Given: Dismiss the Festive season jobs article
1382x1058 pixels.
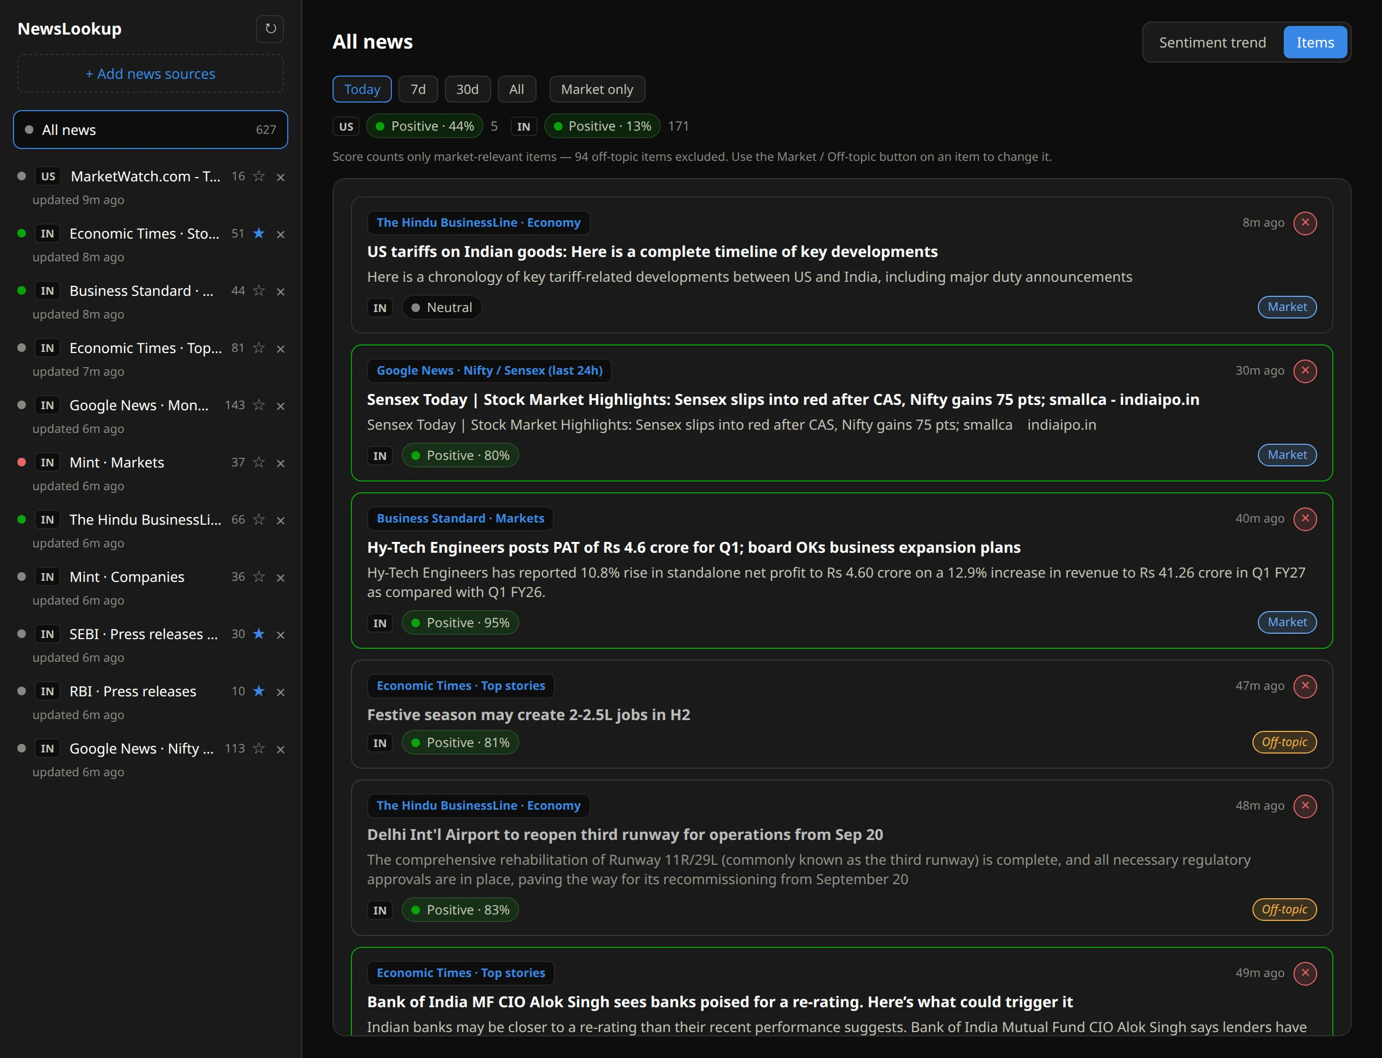Looking at the screenshot, I should coord(1305,687).
